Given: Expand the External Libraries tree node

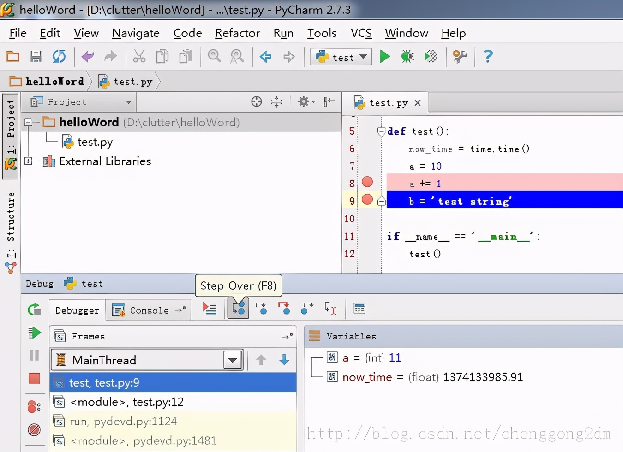Looking at the screenshot, I should click(x=29, y=161).
